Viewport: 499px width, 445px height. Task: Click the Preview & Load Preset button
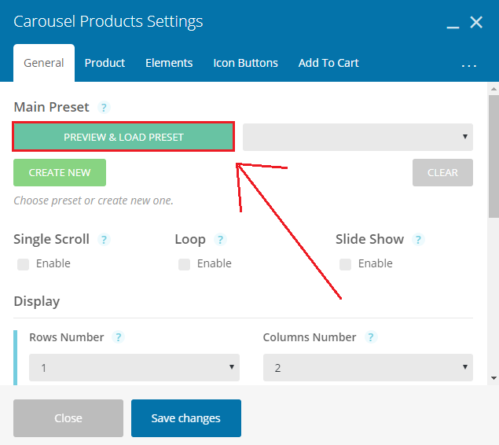tap(123, 137)
